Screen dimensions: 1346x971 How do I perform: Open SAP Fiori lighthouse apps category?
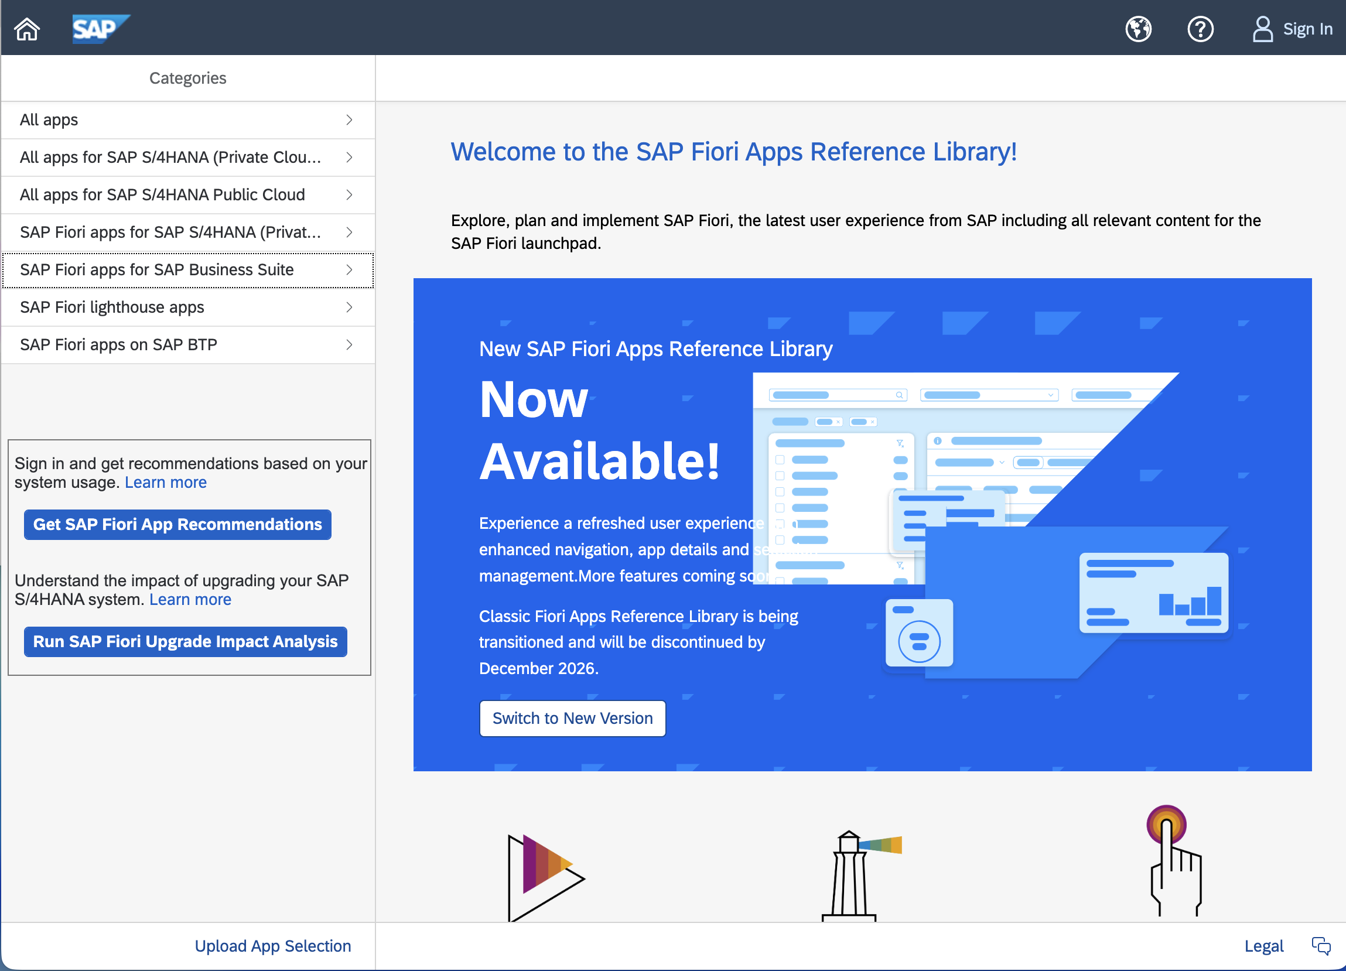pos(187,307)
